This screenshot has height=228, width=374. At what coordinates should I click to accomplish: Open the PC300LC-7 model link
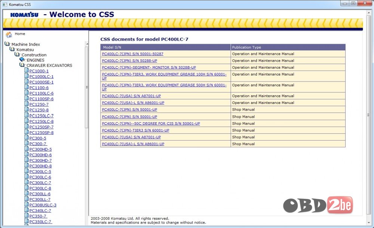pyautogui.click(x=40, y=183)
